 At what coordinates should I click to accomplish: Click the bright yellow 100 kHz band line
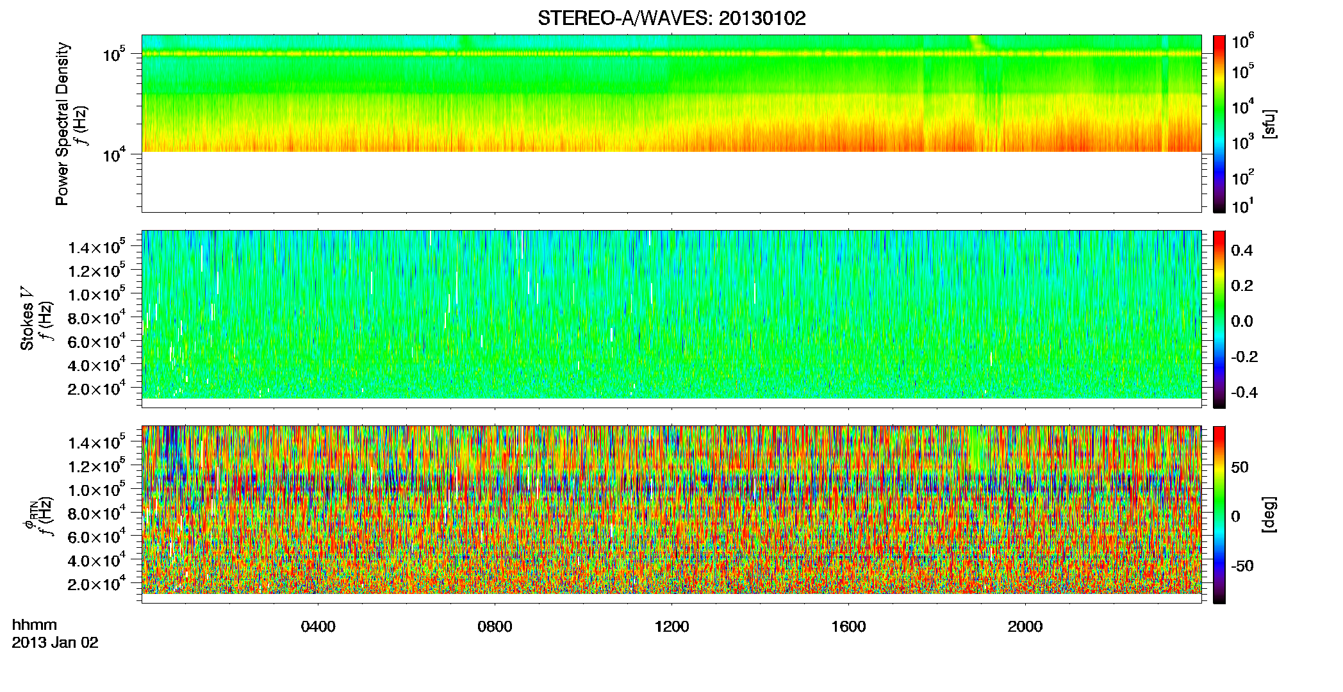pyautogui.click(x=671, y=54)
